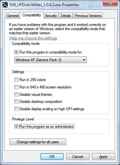The height and width of the screenshot is (165, 120).
Task: Select the Details tab
Action: 66,16
